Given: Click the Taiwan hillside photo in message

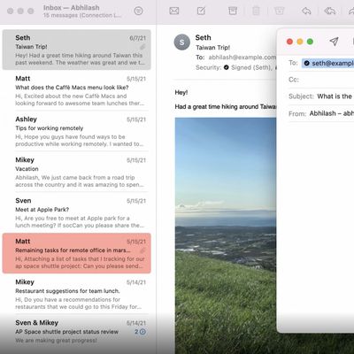Looking at the screenshot, I should (x=226, y=235).
